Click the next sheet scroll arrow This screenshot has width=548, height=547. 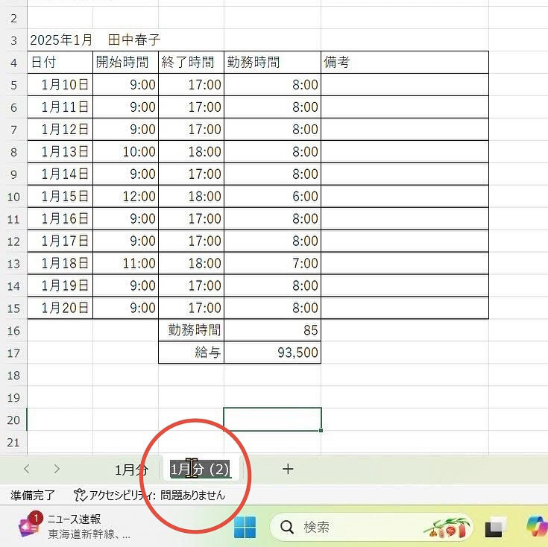(57, 469)
